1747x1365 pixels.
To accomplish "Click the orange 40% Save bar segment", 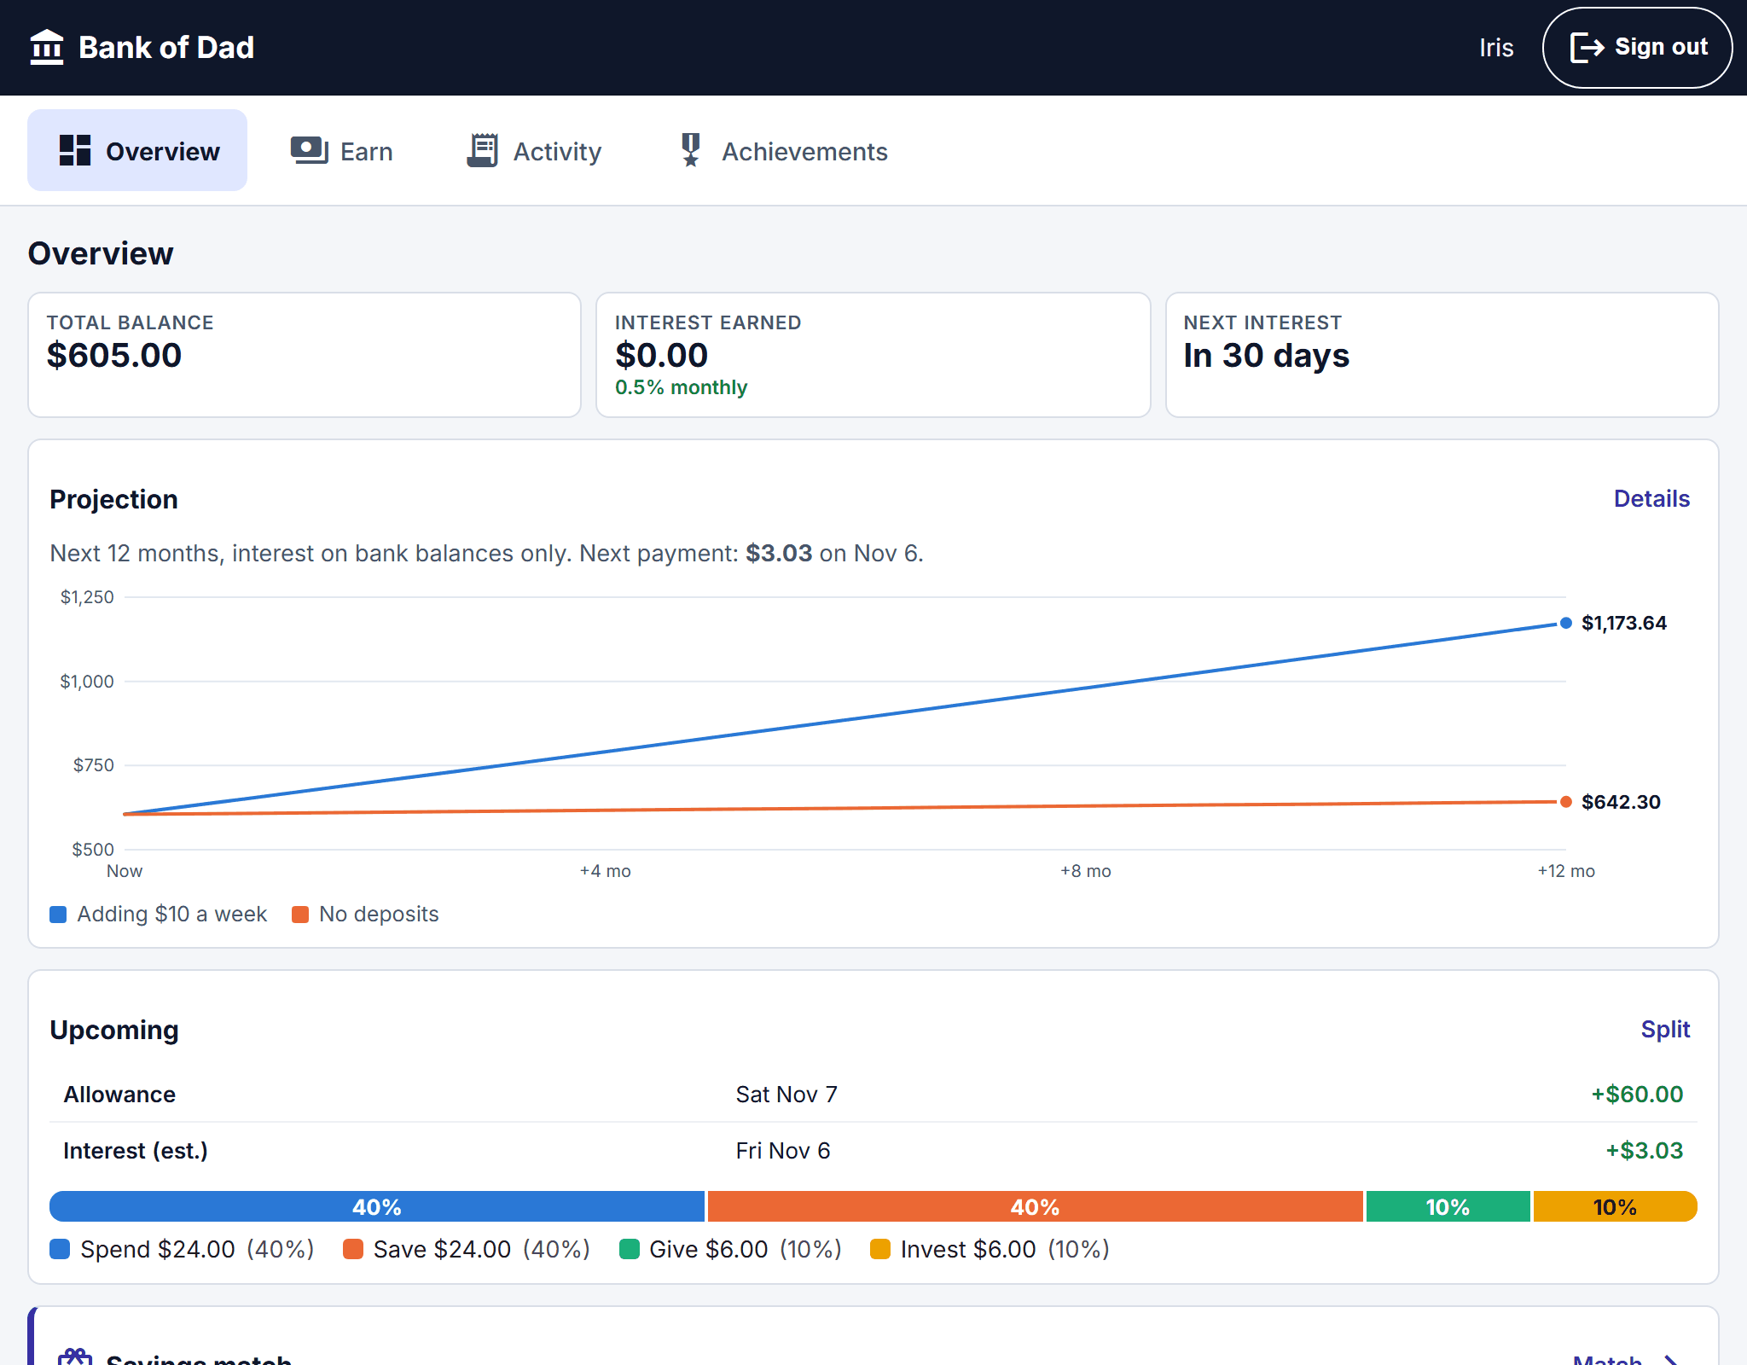I will tap(1035, 1206).
